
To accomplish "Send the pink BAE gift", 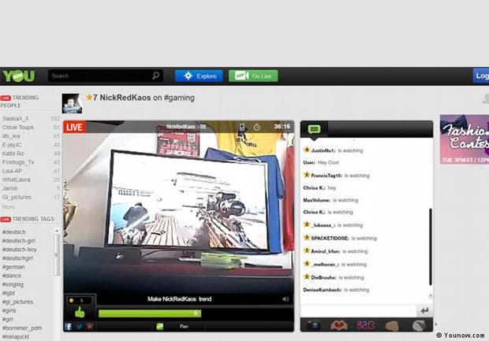I will click(x=365, y=325).
